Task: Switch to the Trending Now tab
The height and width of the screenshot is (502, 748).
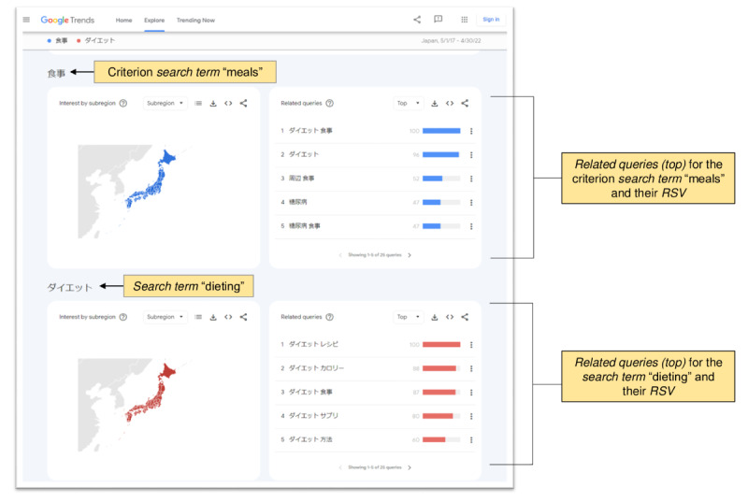Action: pyautogui.click(x=195, y=20)
